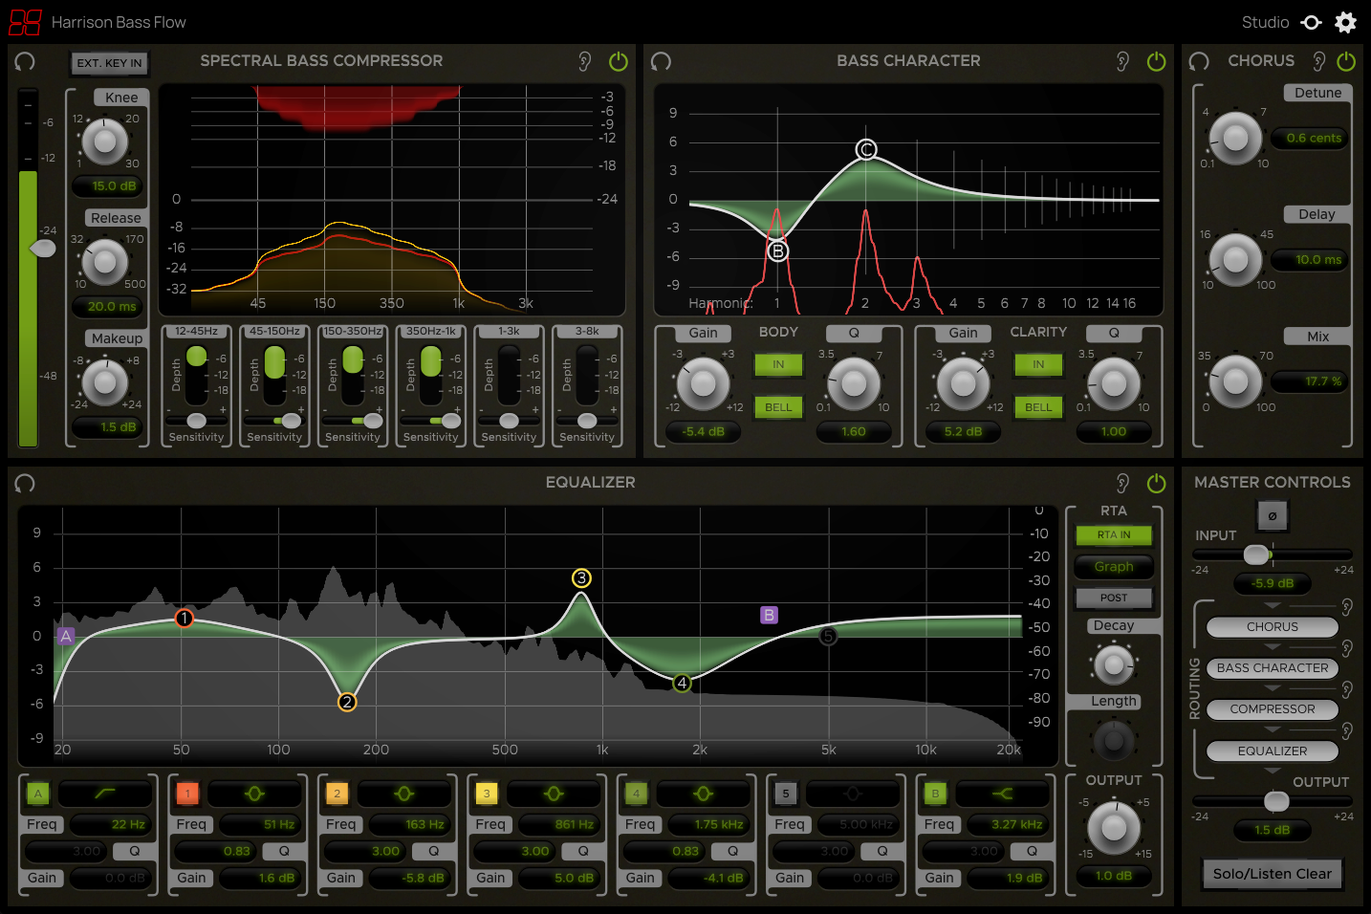This screenshot has width=1371, height=914.
Task: Click listen ear icon beside EQUALIZER routing
Action: pyautogui.click(x=1347, y=731)
